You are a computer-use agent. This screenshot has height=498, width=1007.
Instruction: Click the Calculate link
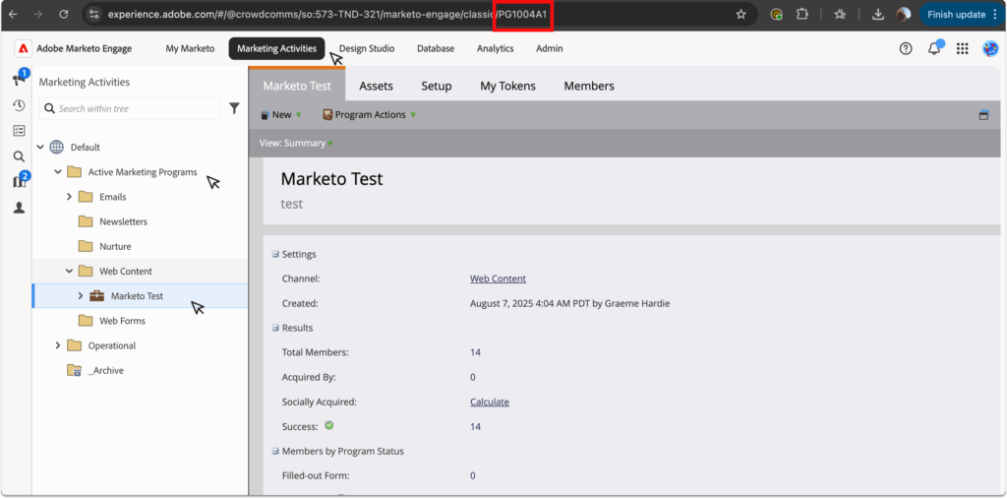[x=489, y=402]
